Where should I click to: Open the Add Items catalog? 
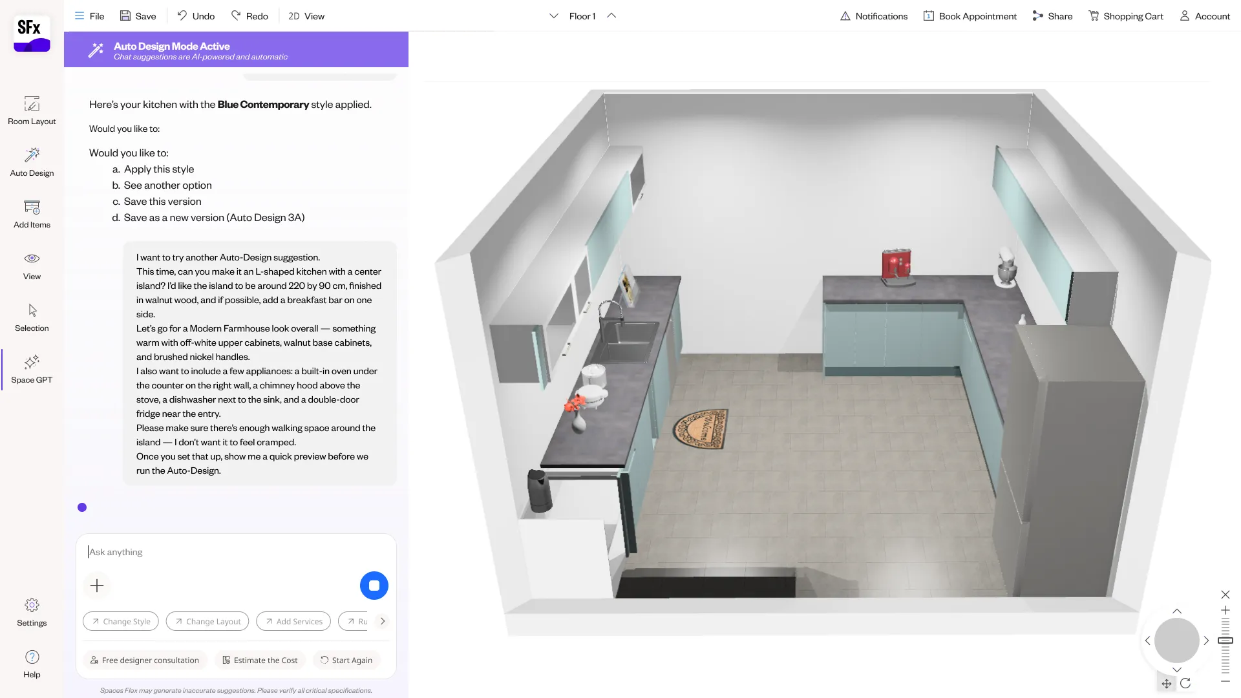coord(32,214)
